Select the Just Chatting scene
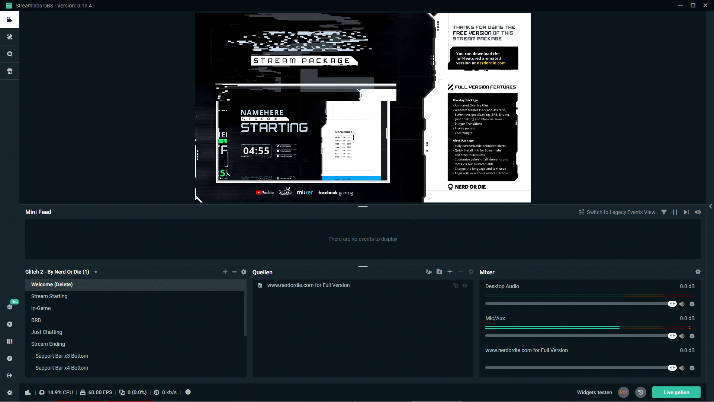The height and width of the screenshot is (402, 714). 47,332
